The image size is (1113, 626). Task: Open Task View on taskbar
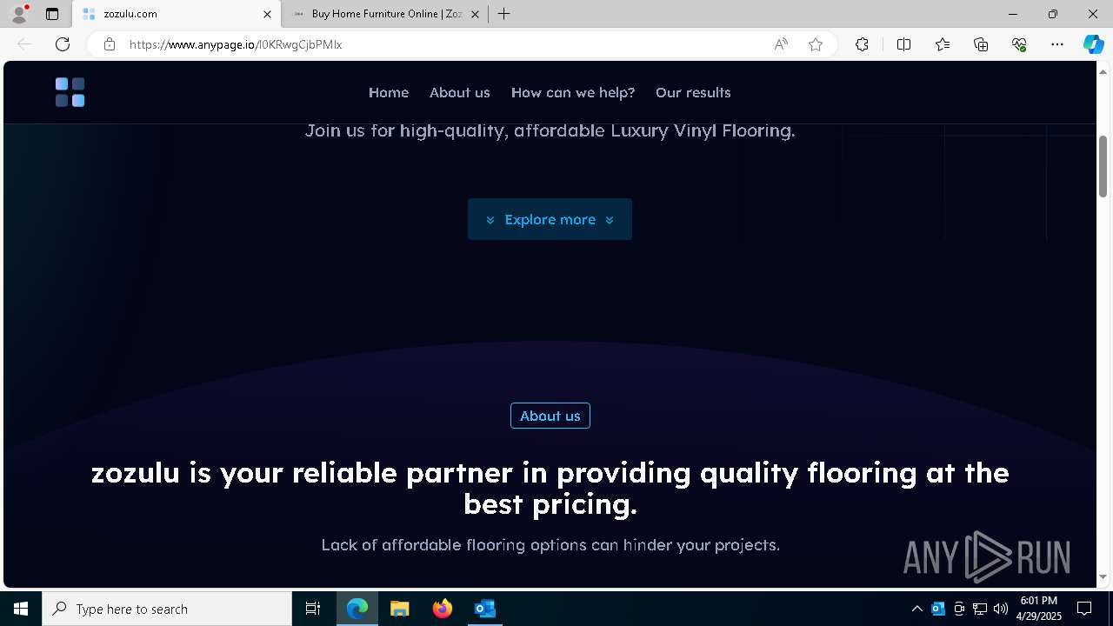pos(313,609)
